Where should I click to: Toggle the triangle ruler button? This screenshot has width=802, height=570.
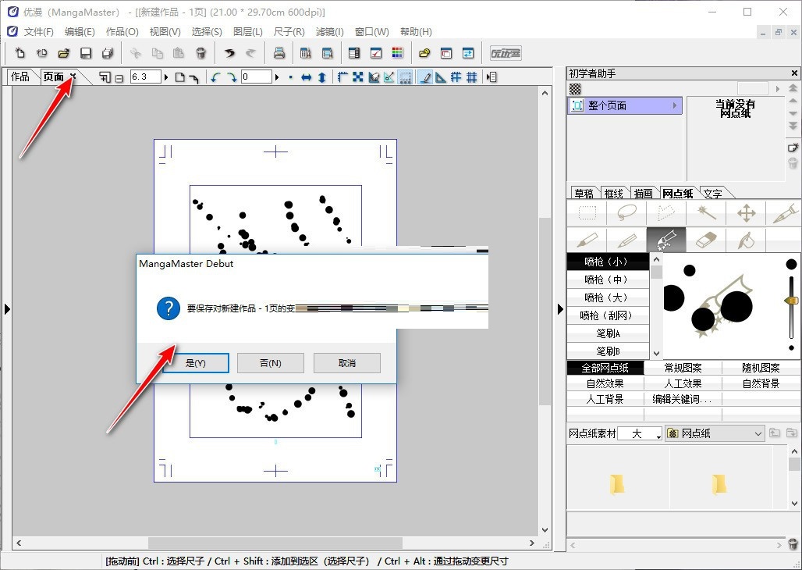[x=440, y=77]
